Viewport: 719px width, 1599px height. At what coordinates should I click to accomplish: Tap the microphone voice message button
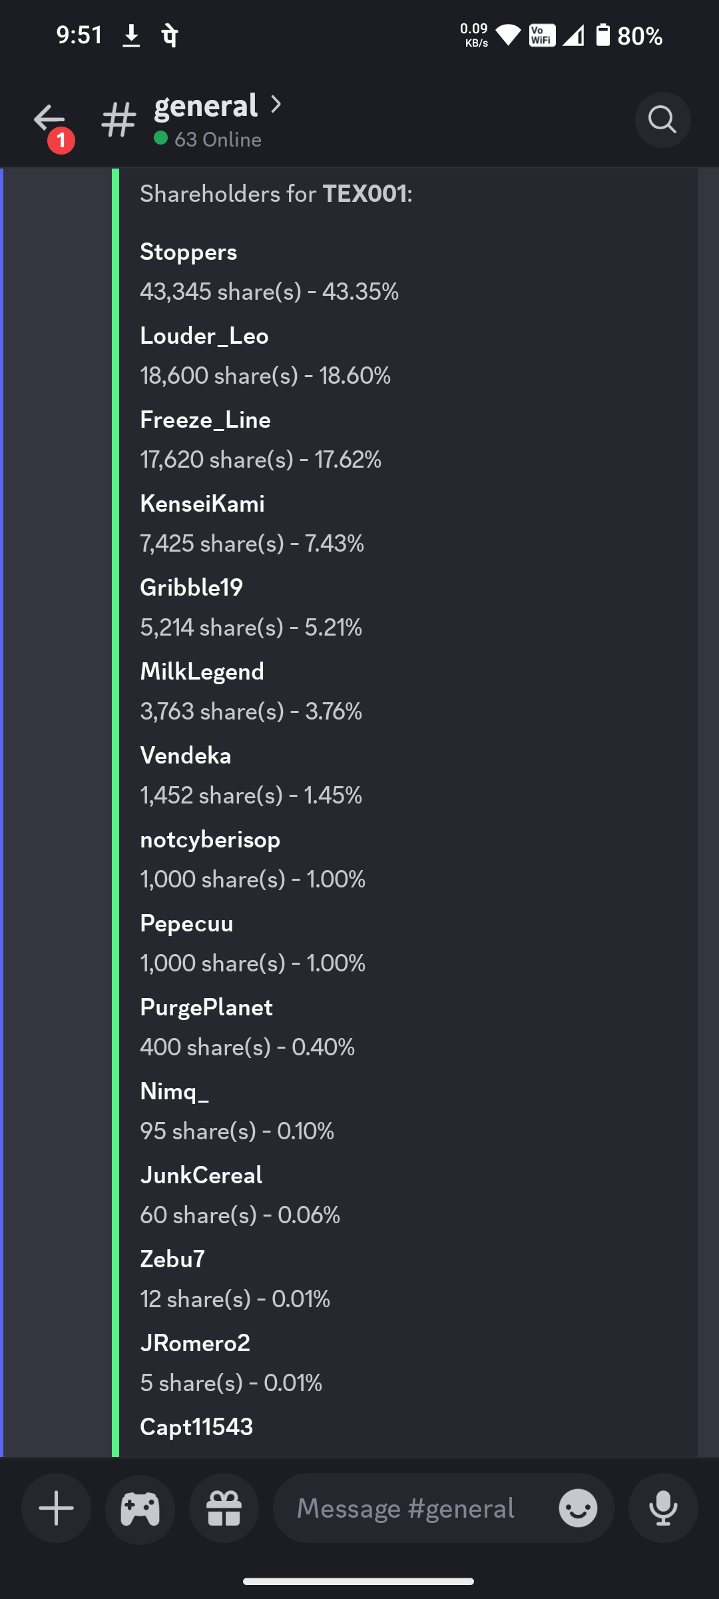pyautogui.click(x=663, y=1508)
